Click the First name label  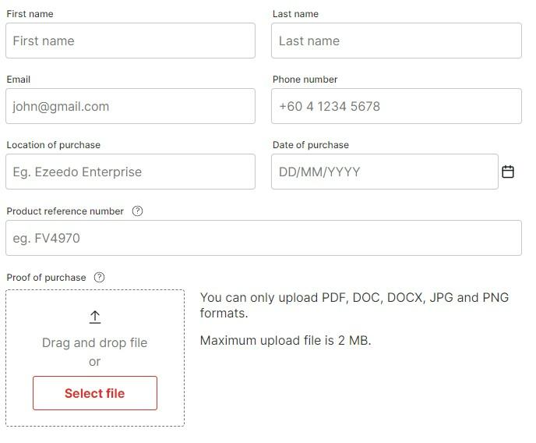tap(30, 14)
